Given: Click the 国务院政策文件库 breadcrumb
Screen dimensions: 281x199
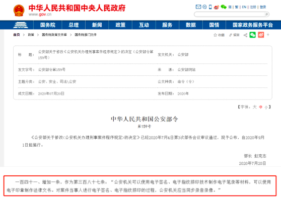Looking at the screenshot, I should pyautogui.click(x=54, y=35).
